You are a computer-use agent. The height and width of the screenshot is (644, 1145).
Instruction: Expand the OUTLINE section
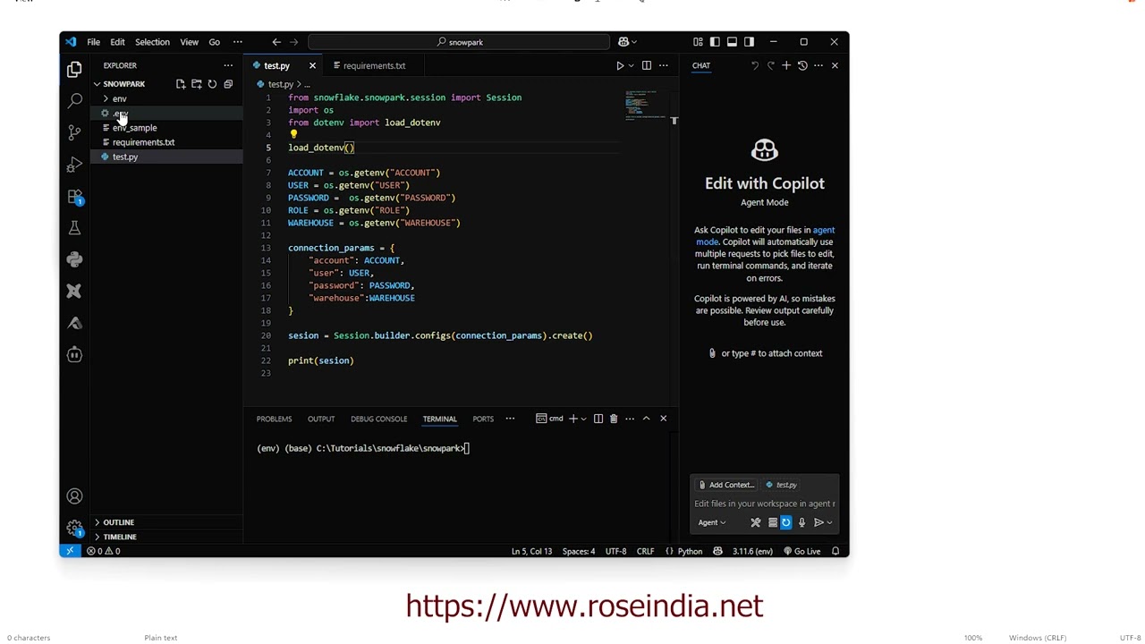coord(118,522)
